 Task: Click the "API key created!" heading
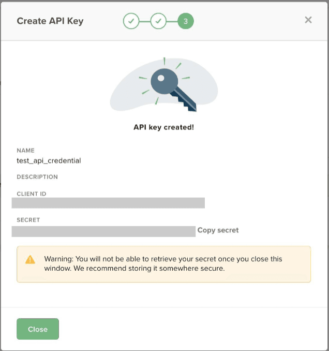tap(164, 127)
